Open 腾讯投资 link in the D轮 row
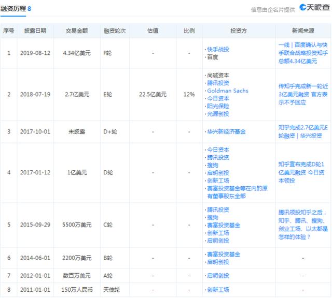Screen dimensions: 332x298 pos(218,158)
